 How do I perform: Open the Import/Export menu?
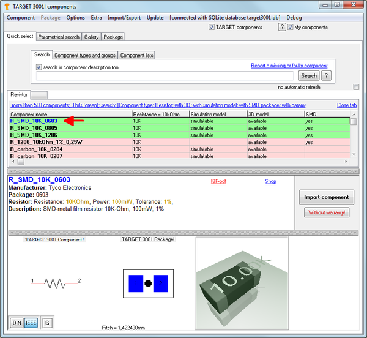124,18
